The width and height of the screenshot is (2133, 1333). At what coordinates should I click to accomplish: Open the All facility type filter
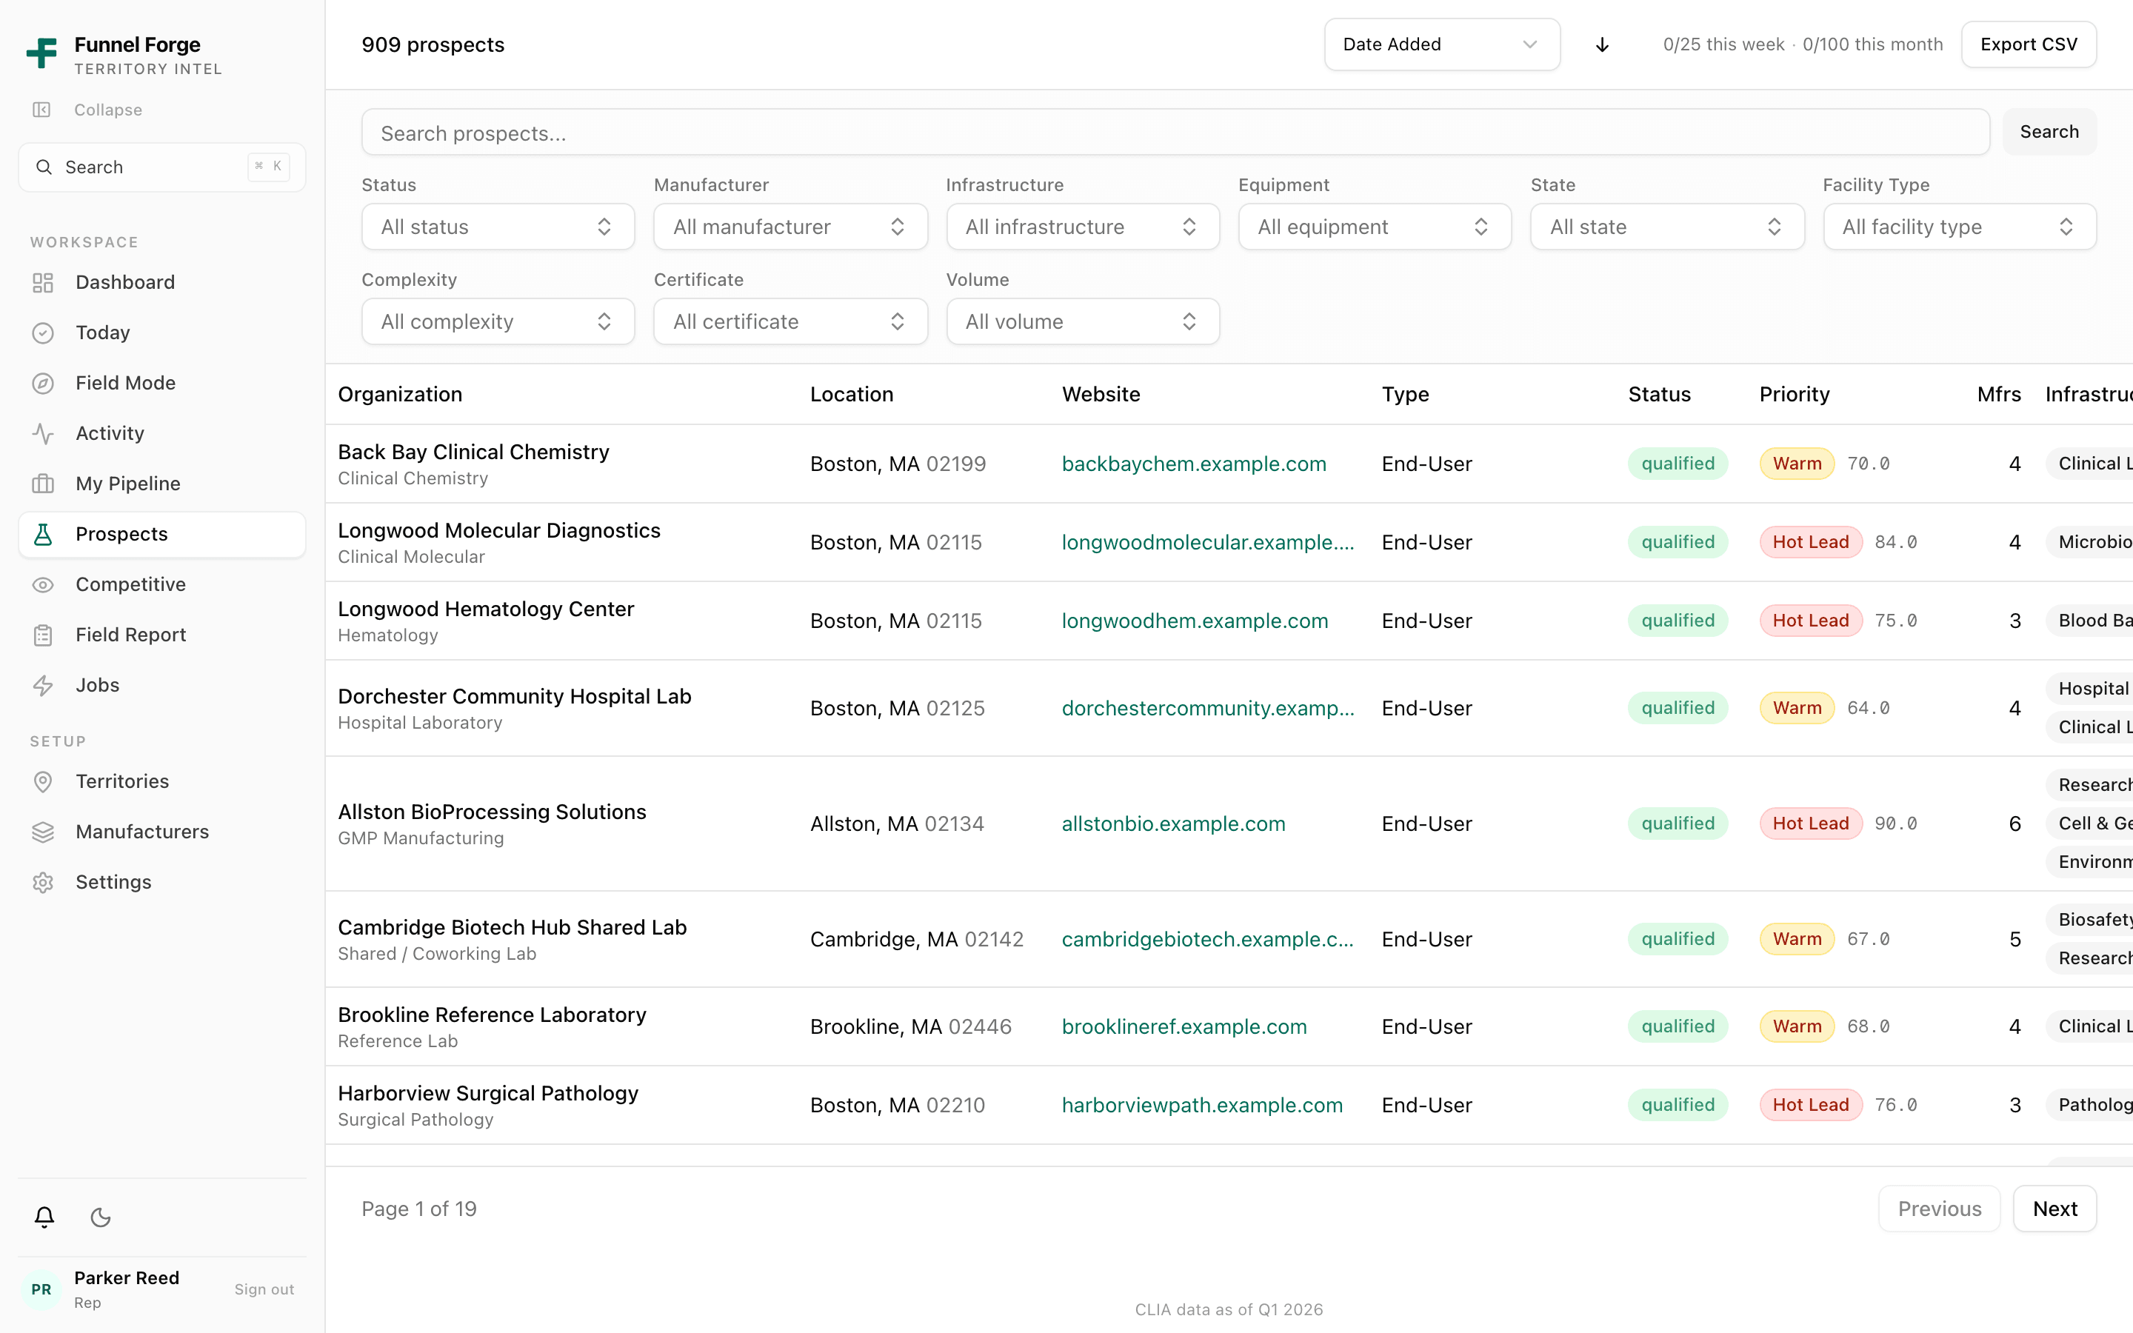1960,227
